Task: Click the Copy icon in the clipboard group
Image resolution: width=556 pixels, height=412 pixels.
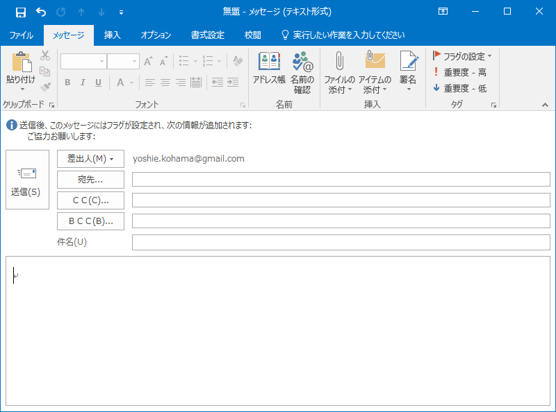Action: 45,71
